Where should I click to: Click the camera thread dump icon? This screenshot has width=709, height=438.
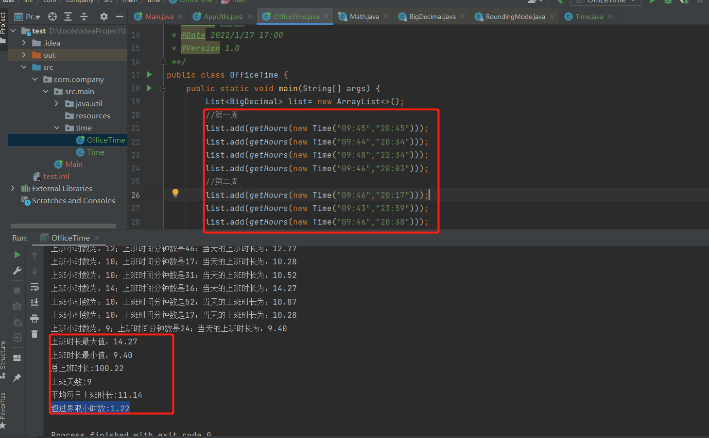(x=17, y=306)
